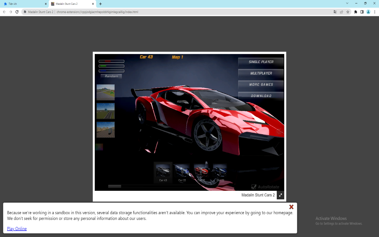The height and width of the screenshot is (237, 379).
Task: Reload the current page
Action: click(17, 12)
